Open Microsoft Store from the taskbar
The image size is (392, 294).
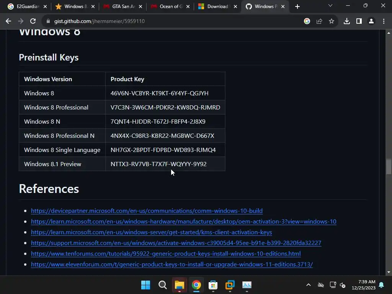click(x=213, y=285)
